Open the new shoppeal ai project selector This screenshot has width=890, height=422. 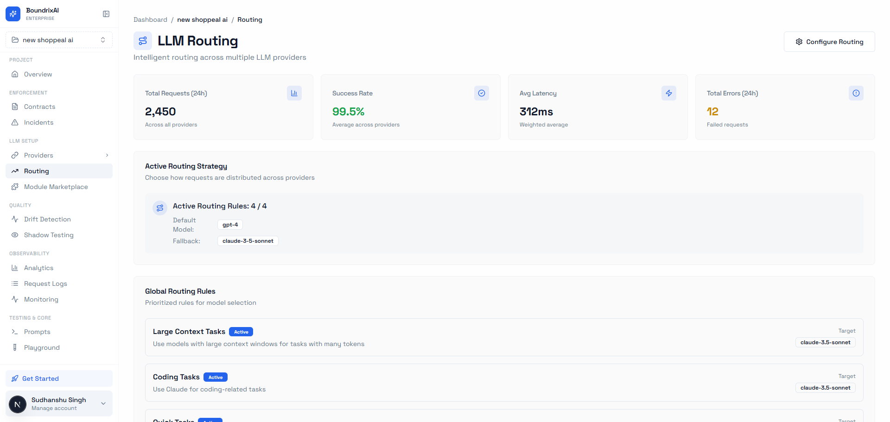[x=58, y=40]
